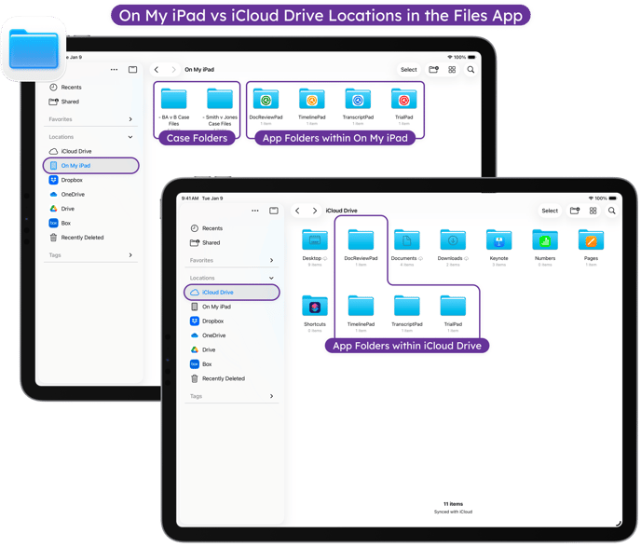Change view mode grid icon in iCloud Drive window
The image size is (641, 547).
pyautogui.click(x=593, y=211)
